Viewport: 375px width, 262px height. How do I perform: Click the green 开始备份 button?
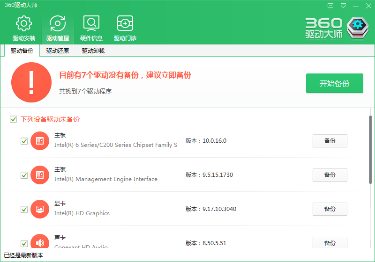334,84
